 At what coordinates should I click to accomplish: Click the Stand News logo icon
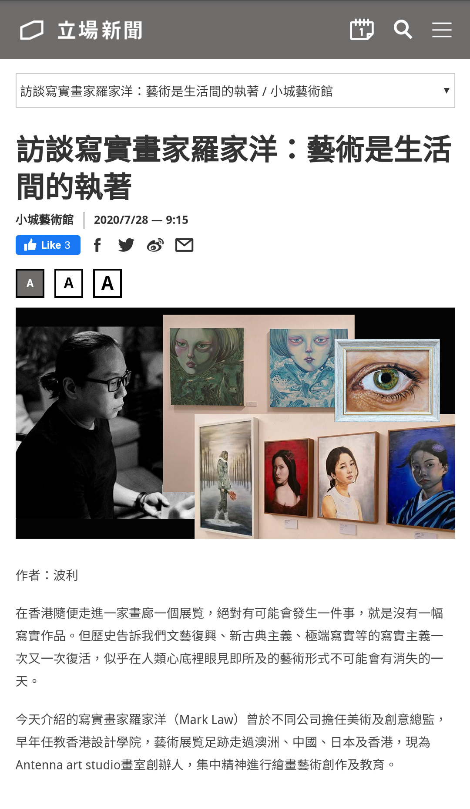coord(32,30)
